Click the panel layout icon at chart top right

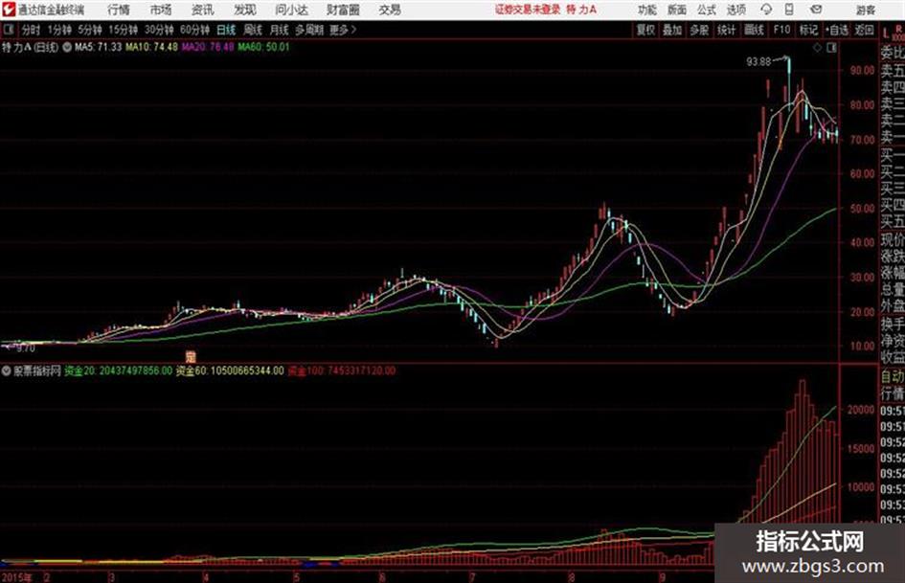click(x=831, y=48)
